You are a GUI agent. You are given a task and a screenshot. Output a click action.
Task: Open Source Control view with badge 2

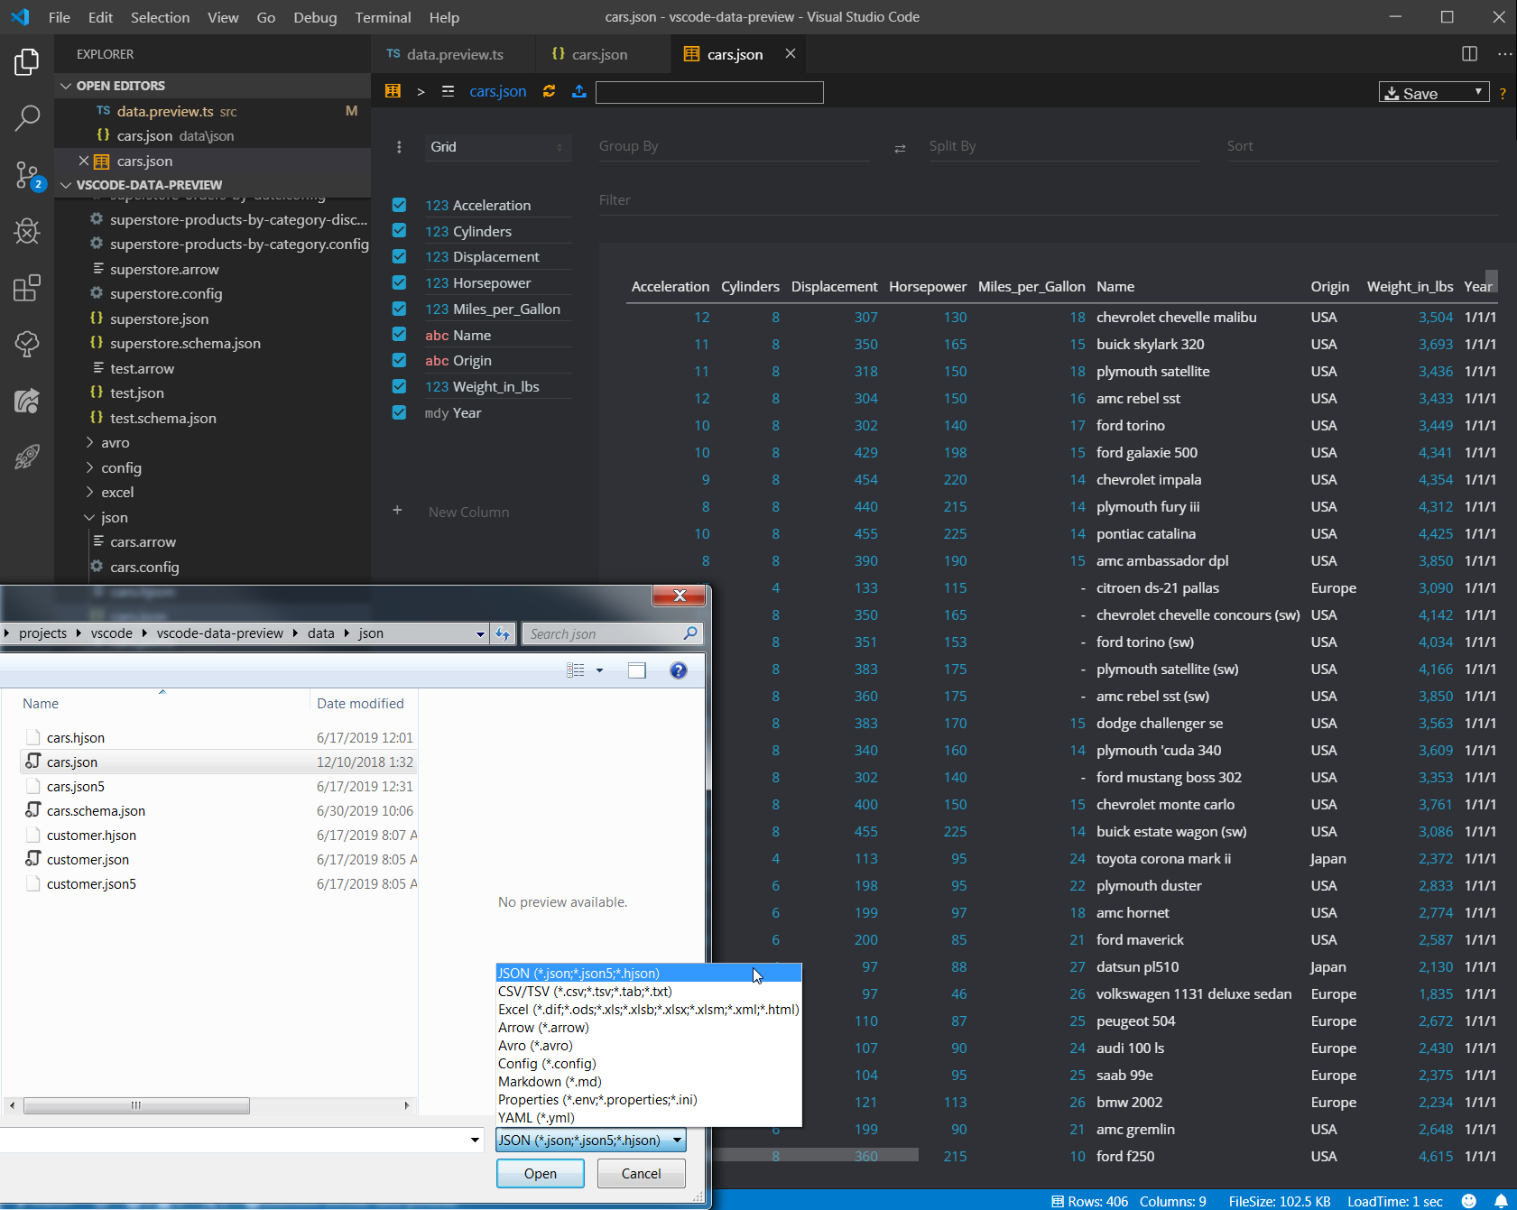27,175
